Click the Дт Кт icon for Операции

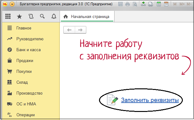(10, 115)
